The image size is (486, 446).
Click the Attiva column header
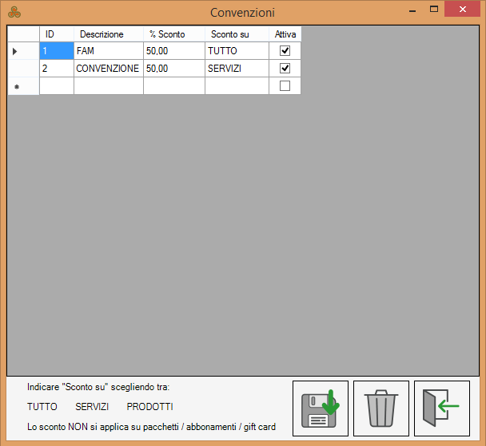click(285, 34)
